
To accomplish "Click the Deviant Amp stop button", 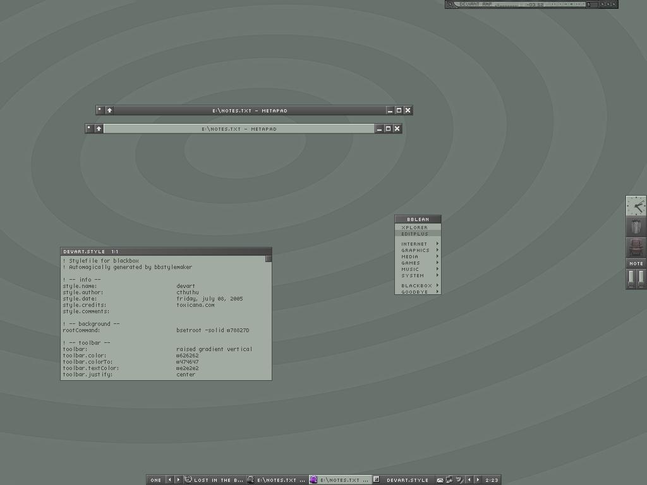I will 571,4.
